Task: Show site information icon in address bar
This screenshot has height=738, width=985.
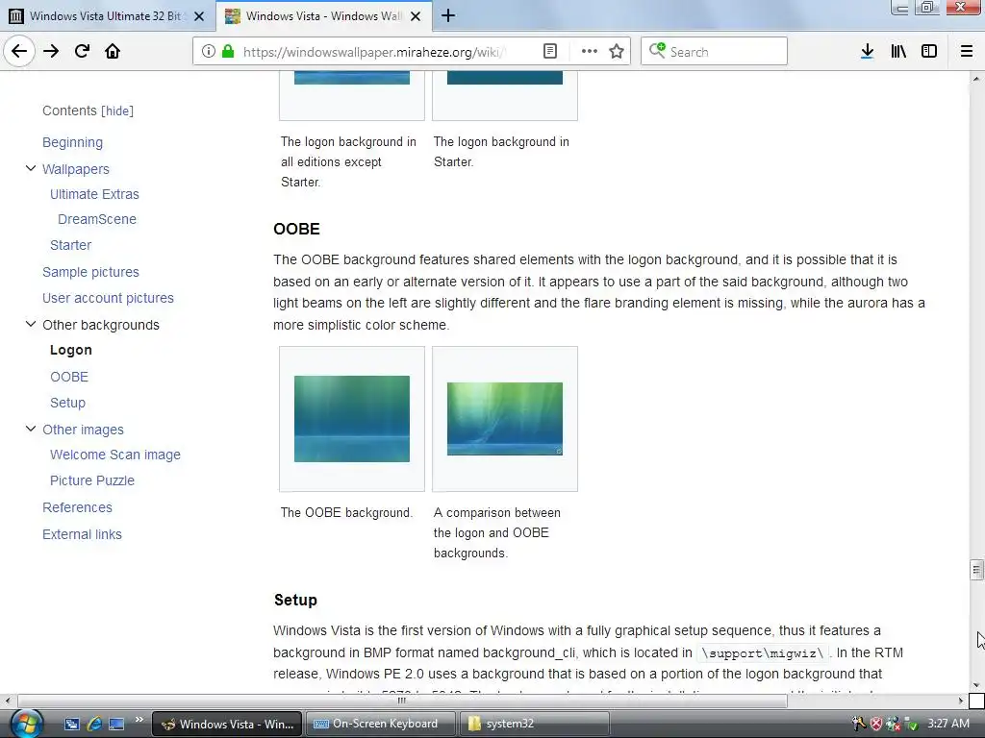Action: (209, 52)
